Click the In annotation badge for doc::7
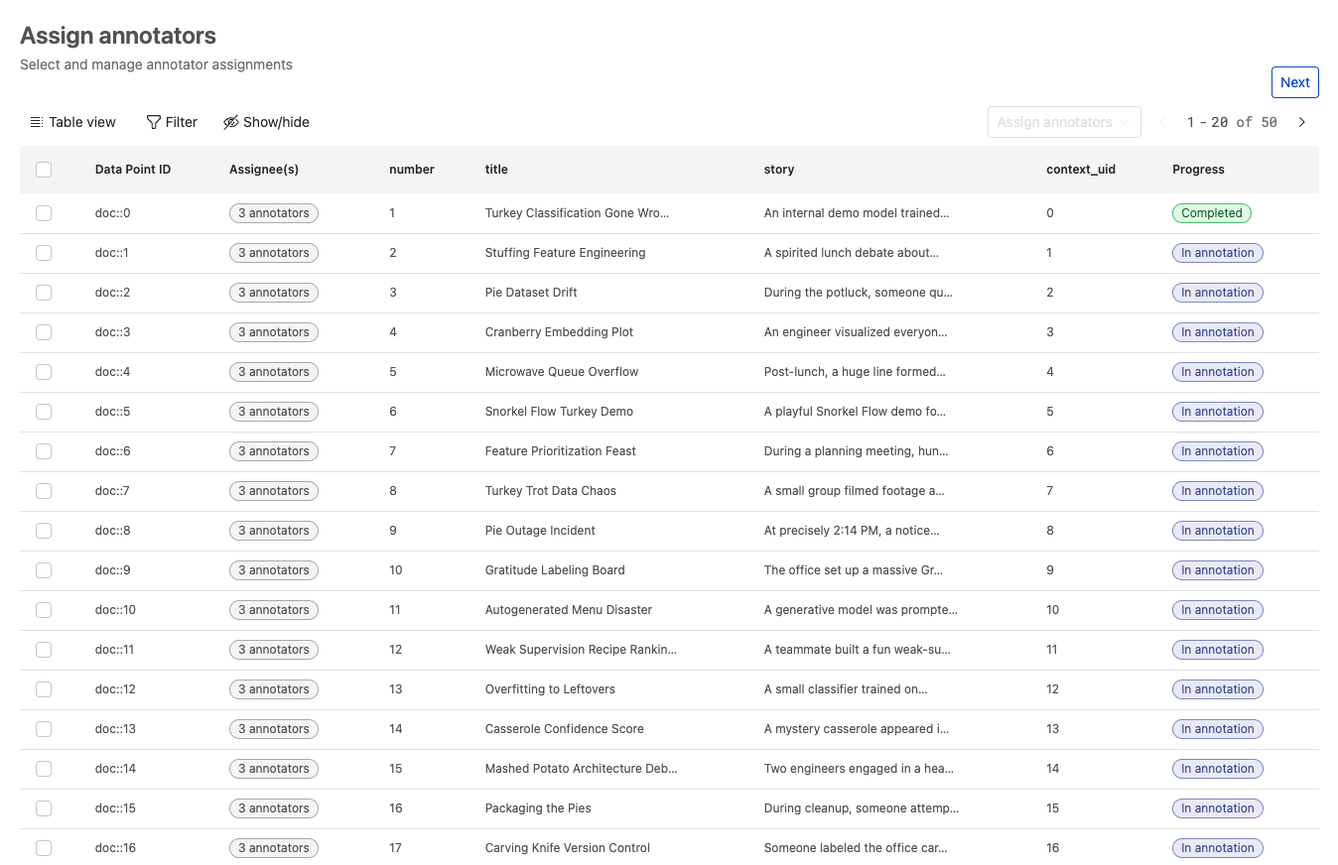Screen dimensions: 1338x865 coord(1218,490)
